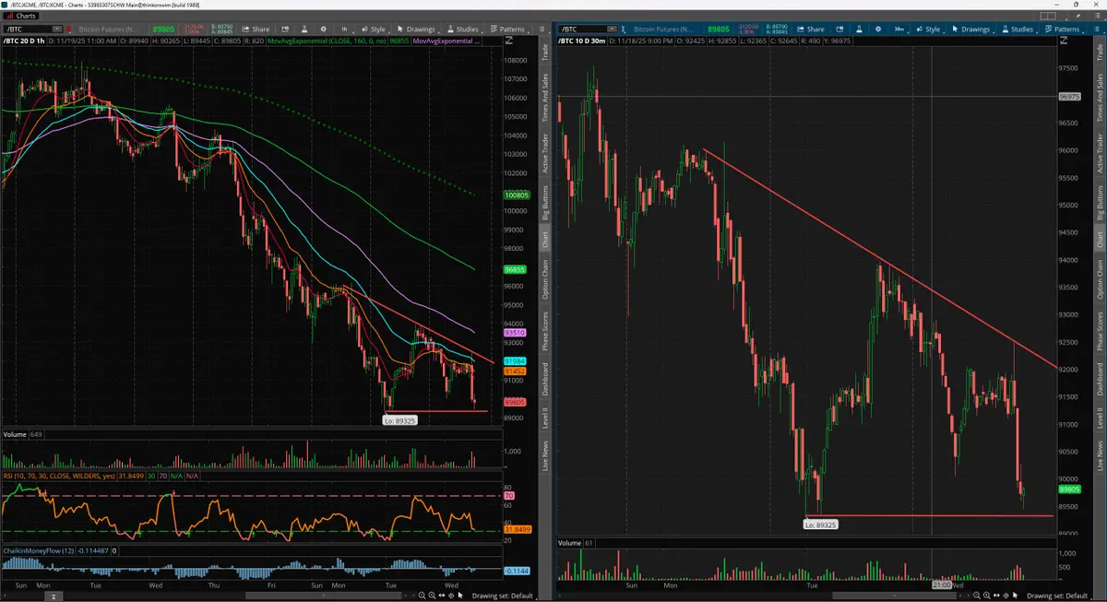
Task: Click the 93510 purple price label
Action: [x=515, y=332]
